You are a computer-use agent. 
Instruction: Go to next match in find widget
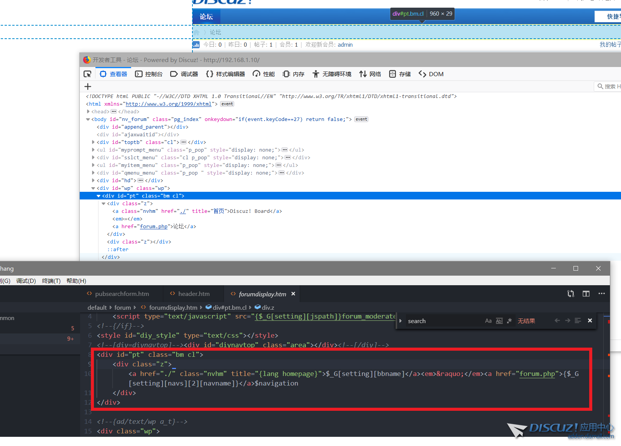(x=567, y=321)
